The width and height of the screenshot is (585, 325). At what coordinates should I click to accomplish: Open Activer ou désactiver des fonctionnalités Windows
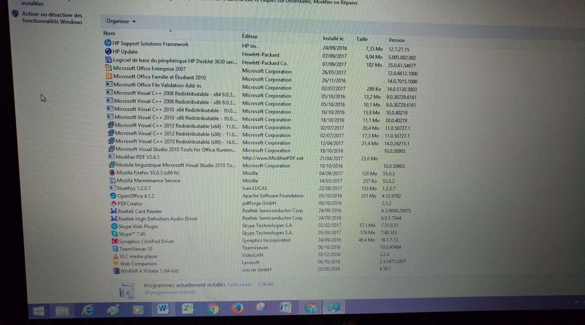coord(52,18)
